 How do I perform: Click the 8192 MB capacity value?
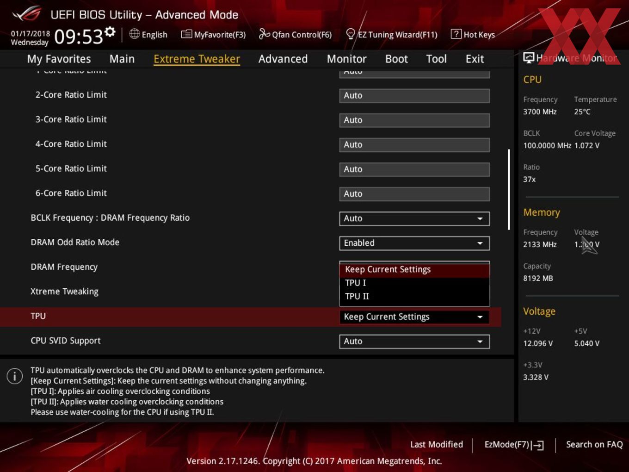[x=538, y=278]
